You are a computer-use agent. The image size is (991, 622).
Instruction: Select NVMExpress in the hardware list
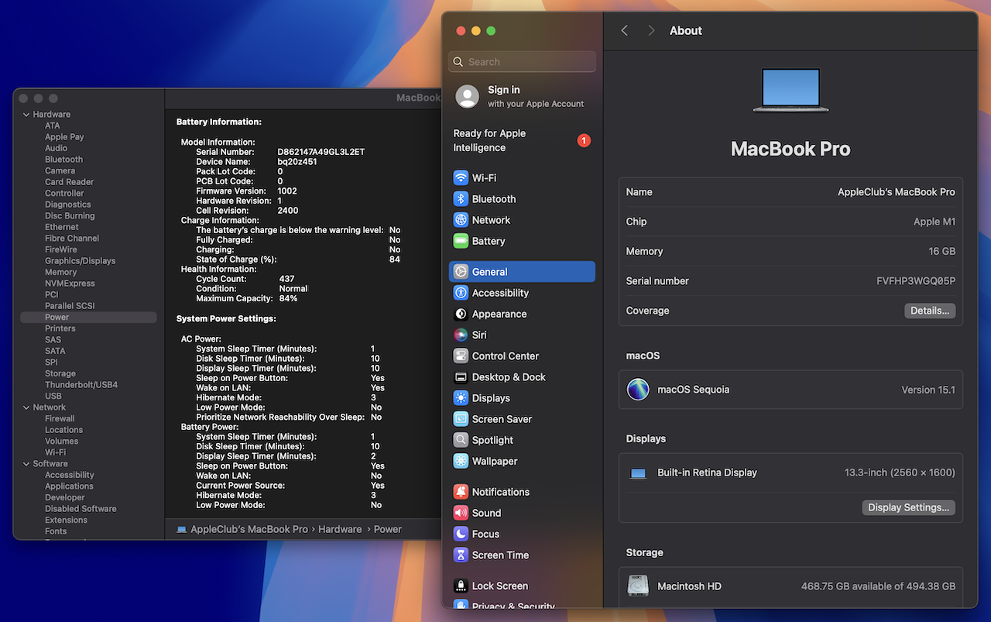click(70, 284)
